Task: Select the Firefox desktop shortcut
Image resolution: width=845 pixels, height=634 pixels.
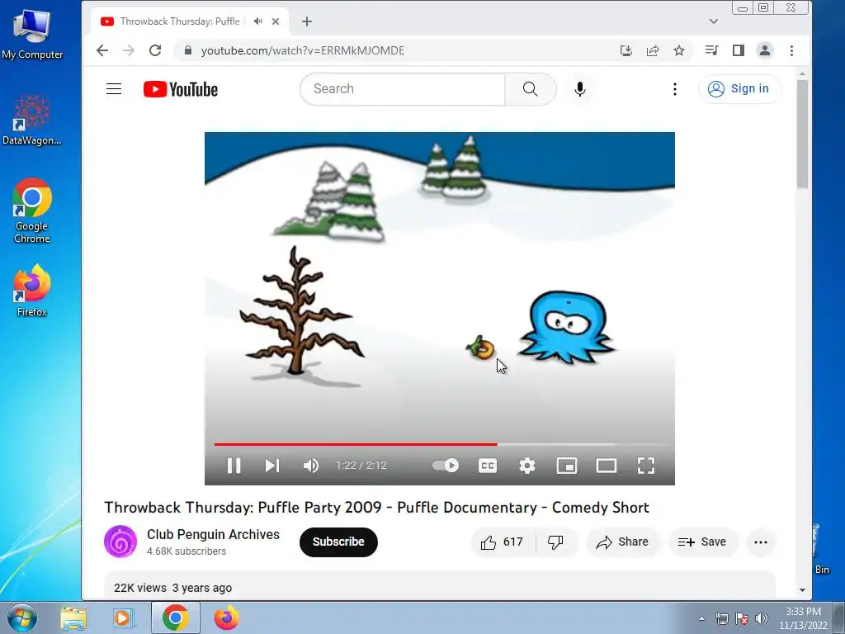Action: tap(32, 291)
